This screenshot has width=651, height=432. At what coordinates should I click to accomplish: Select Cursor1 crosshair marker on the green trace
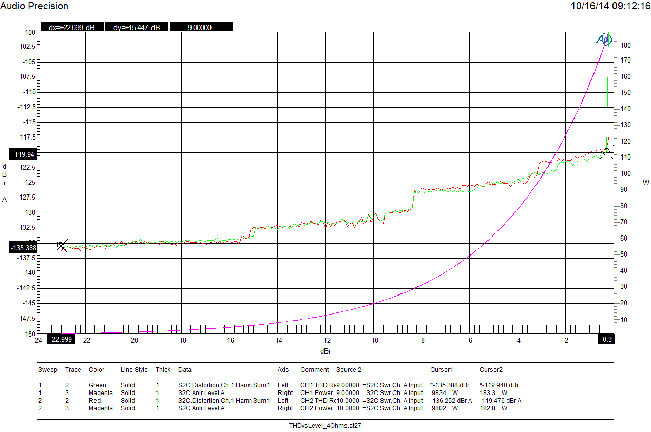(x=62, y=245)
